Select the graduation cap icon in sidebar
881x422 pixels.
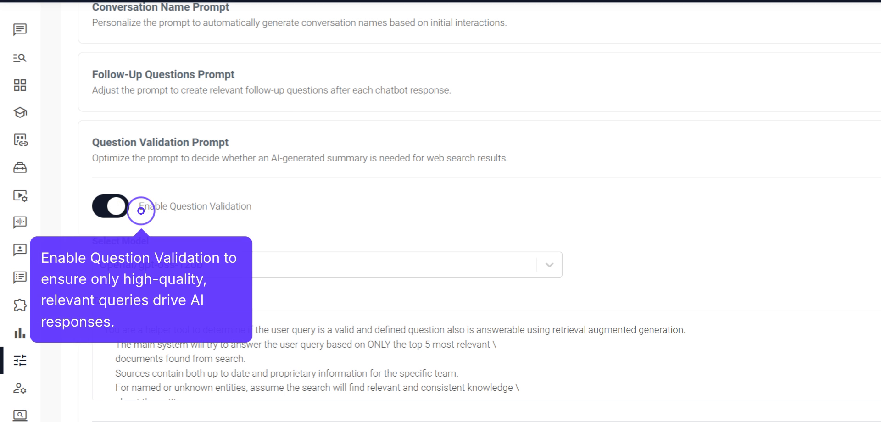(20, 113)
